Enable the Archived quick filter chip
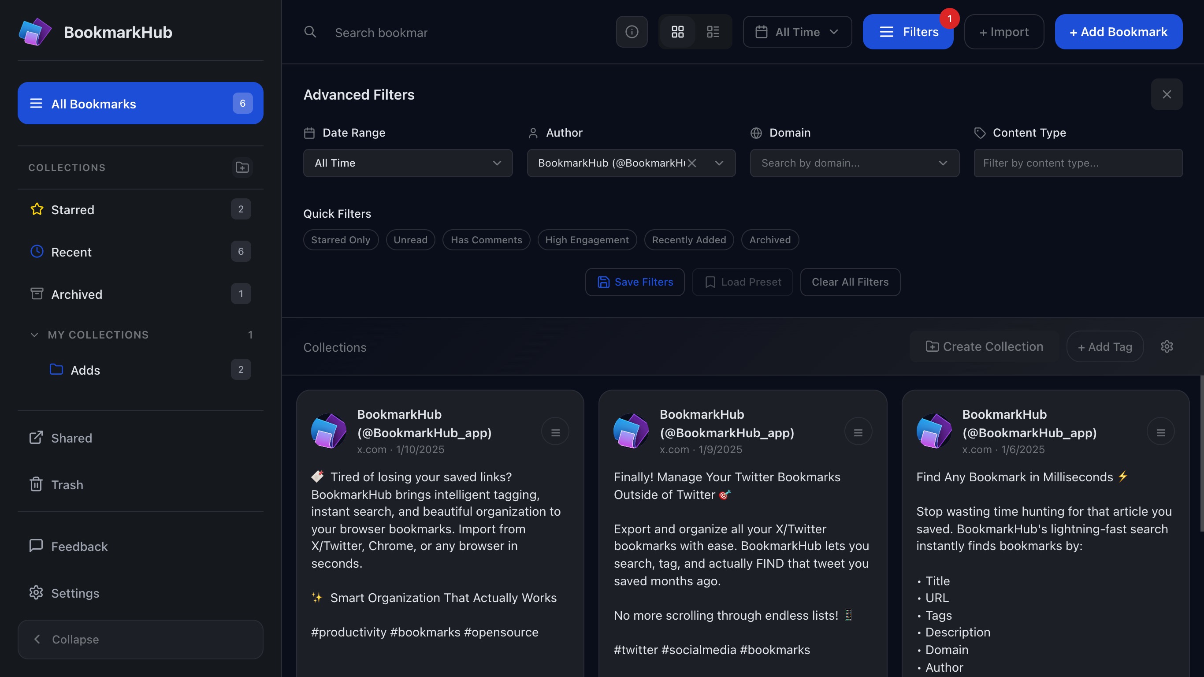1204x677 pixels. pos(770,240)
